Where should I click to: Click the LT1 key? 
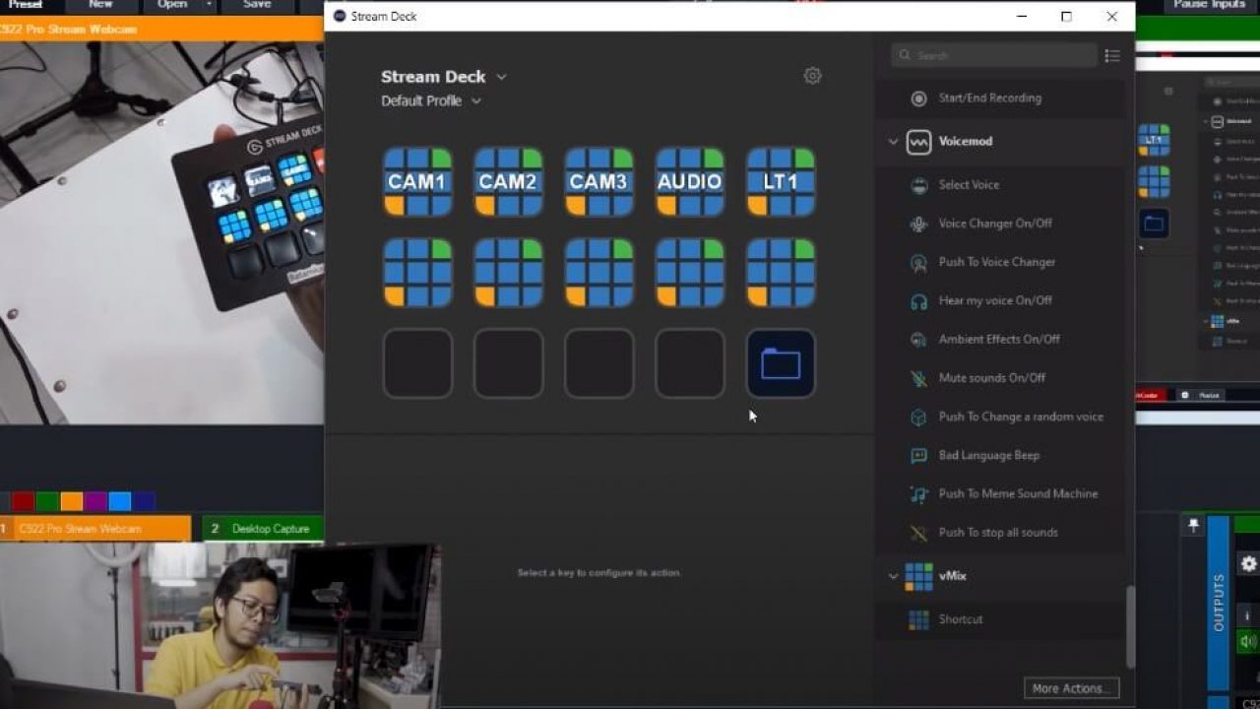(781, 182)
